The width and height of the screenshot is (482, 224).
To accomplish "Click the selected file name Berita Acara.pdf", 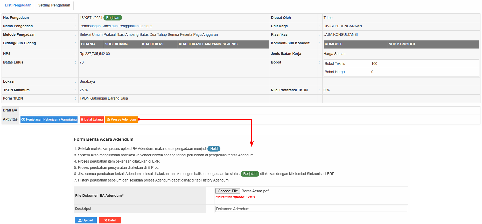I will click(255, 191).
